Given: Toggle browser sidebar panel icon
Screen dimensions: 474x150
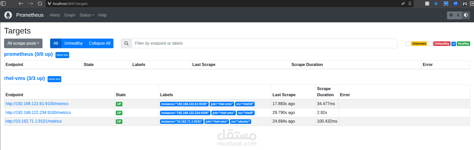Looking at the screenshot, I should [3, 4].
